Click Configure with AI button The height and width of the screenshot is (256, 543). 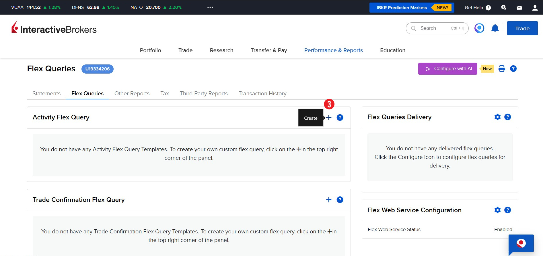(448, 69)
